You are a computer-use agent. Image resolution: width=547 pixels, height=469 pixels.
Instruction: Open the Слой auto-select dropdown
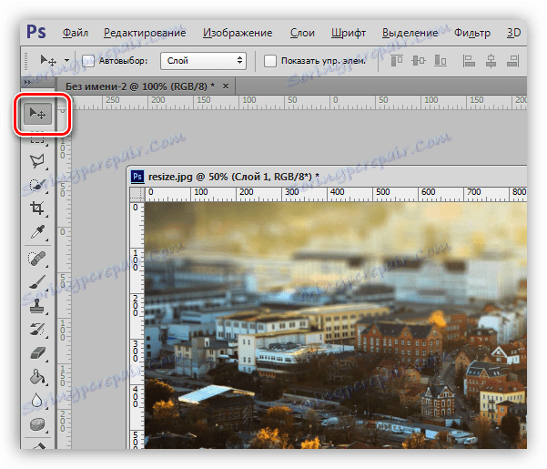tap(203, 61)
